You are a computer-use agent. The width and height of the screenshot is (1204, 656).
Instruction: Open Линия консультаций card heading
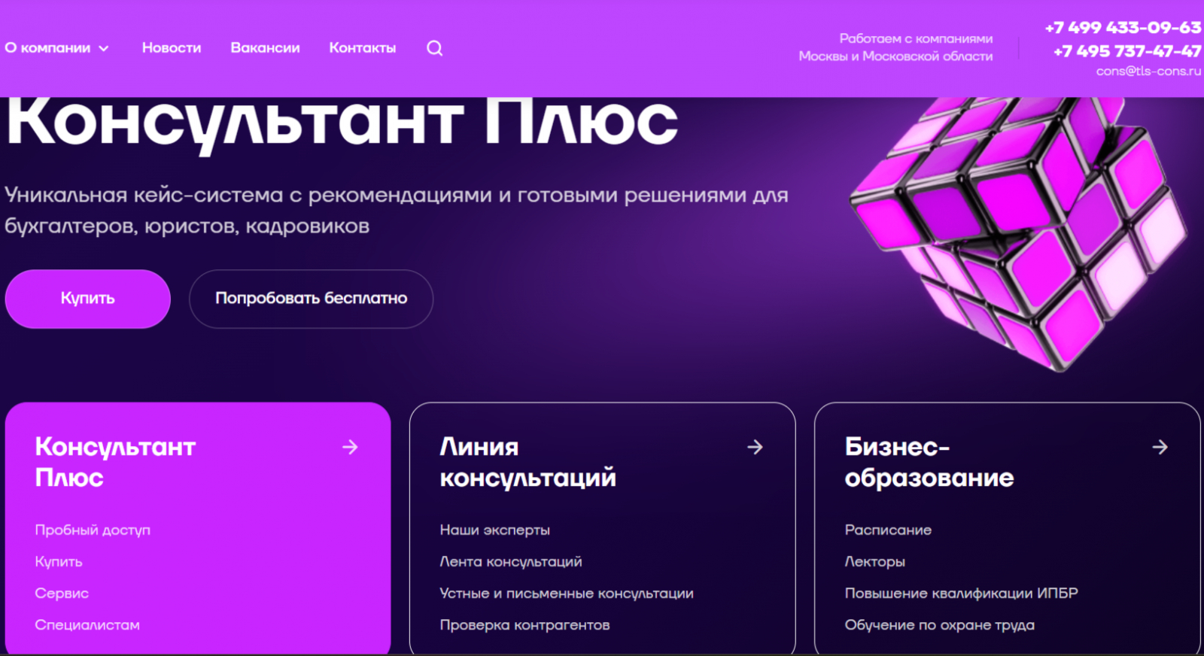point(528,462)
